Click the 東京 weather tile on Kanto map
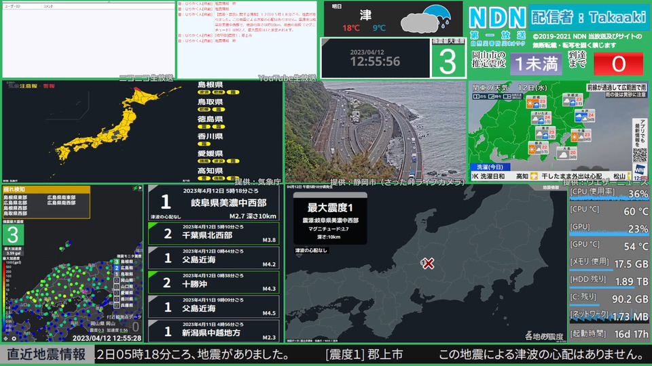Screen dimensions: 652x366 (x=545, y=133)
